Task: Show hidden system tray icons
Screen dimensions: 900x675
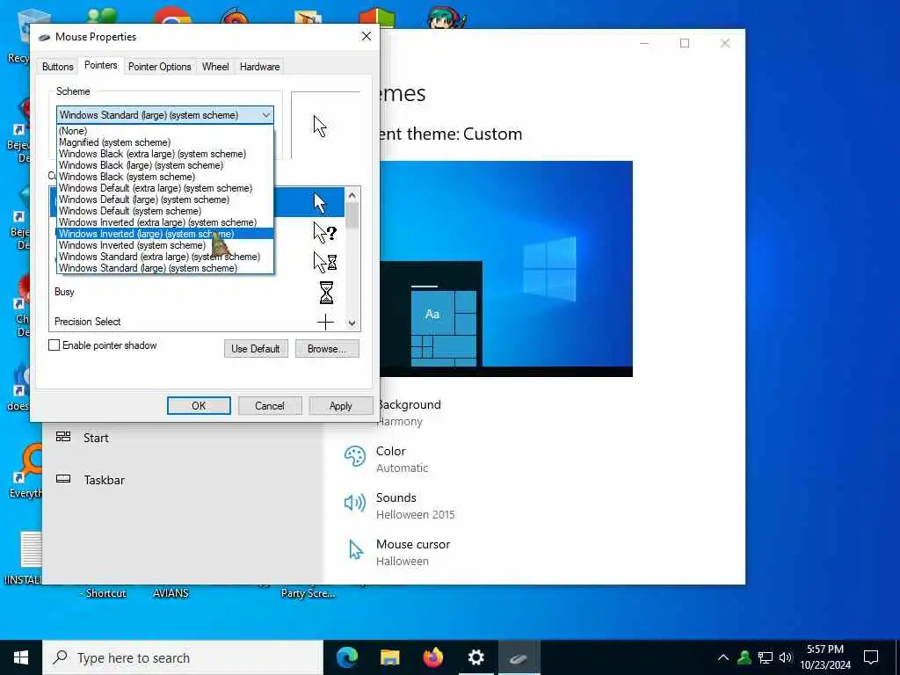Action: pos(723,657)
